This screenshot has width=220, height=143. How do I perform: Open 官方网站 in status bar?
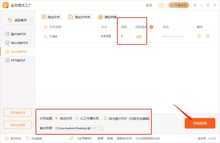click(x=13, y=139)
